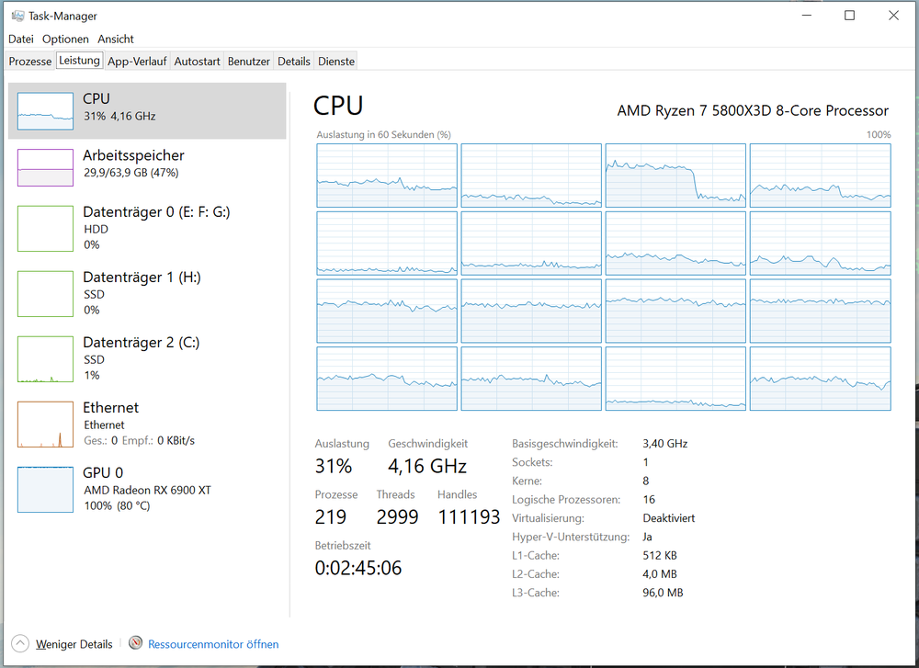Go to the Autostart tab
Image resolution: width=919 pixels, height=668 pixels.
tap(197, 62)
